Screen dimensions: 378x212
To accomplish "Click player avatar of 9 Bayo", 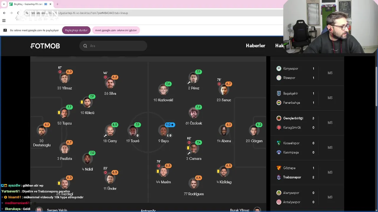I will pos(163,131).
